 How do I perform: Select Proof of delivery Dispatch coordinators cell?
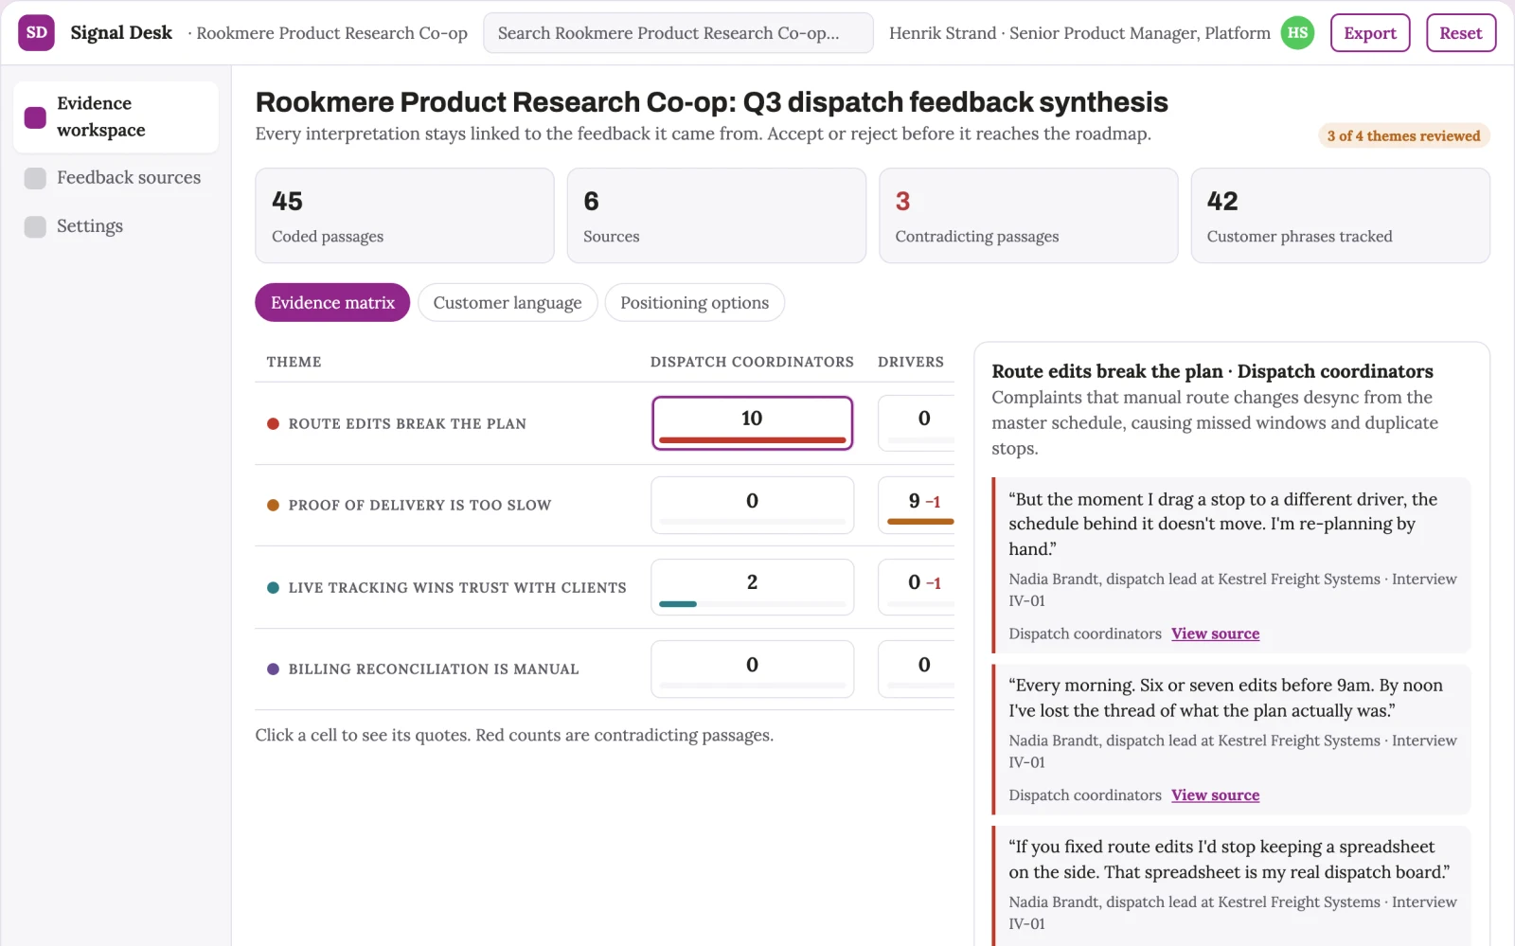[752, 505]
